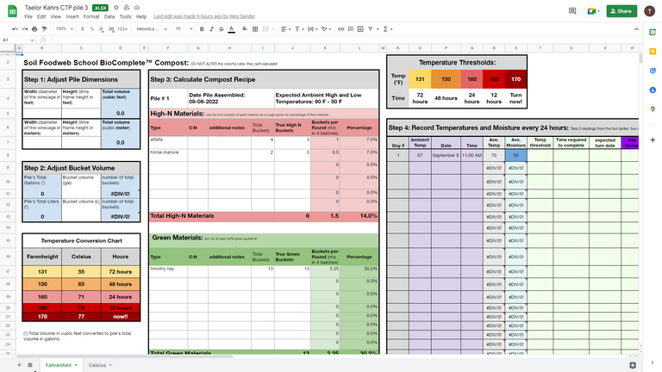Open the more number formats dropdown 123

122,29
